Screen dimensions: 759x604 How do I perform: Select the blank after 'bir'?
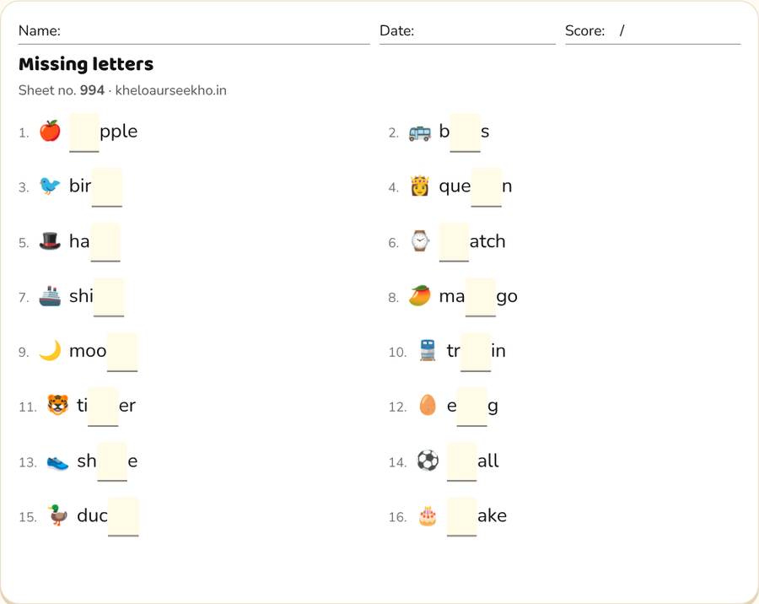(x=107, y=187)
